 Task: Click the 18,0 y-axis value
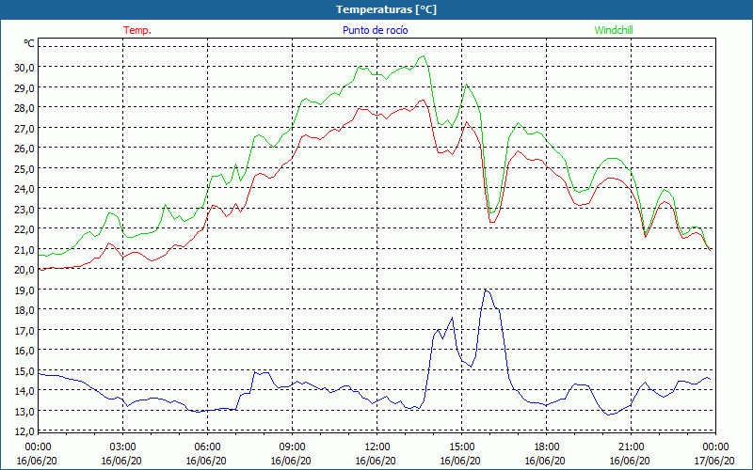coord(24,310)
